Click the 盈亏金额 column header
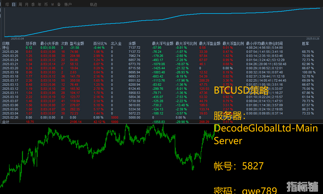Viewport: 323px width, 194px height. tap(77, 43)
